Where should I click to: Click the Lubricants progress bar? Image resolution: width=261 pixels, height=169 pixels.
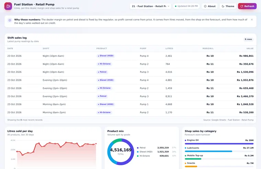click(x=219, y=151)
